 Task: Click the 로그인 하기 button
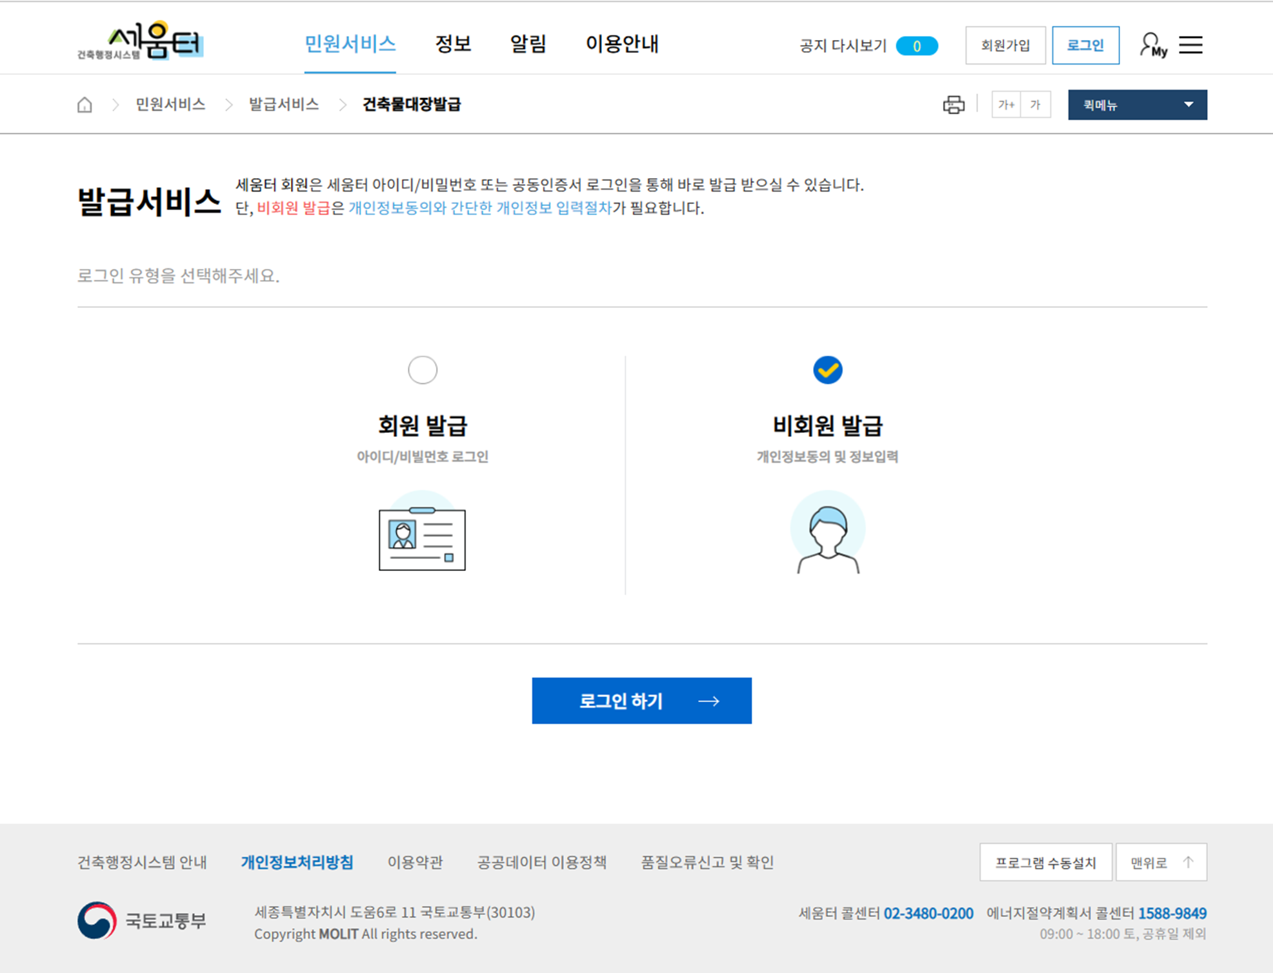coord(641,701)
